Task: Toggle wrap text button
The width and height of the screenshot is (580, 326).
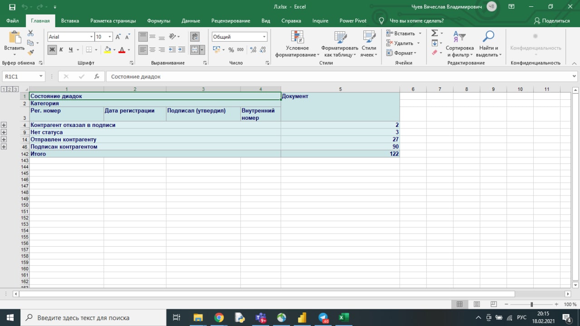Action: (195, 37)
